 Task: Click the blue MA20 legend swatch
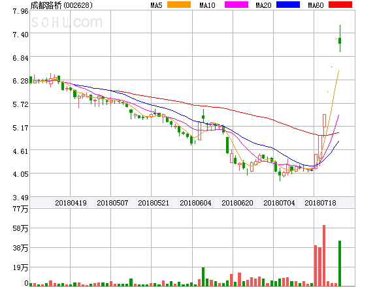[288, 5]
